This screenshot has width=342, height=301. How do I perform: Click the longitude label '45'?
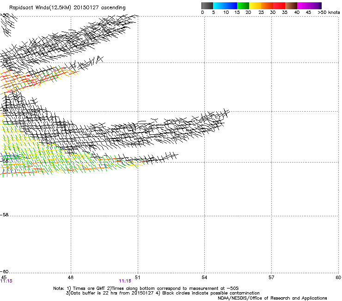pyautogui.click(x=4, y=277)
